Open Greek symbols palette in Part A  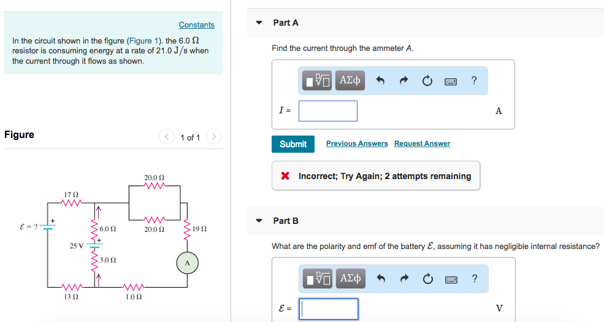(x=350, y=80)
